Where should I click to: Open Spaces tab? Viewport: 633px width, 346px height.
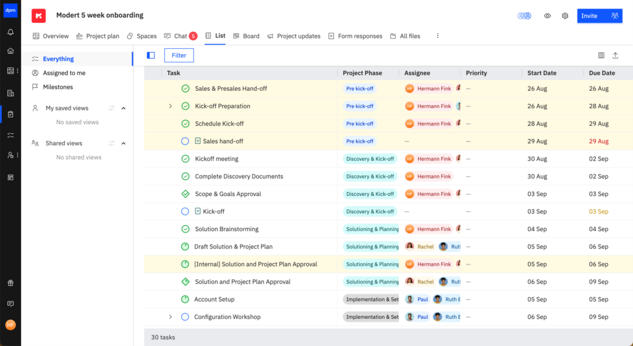click(142, 36)
